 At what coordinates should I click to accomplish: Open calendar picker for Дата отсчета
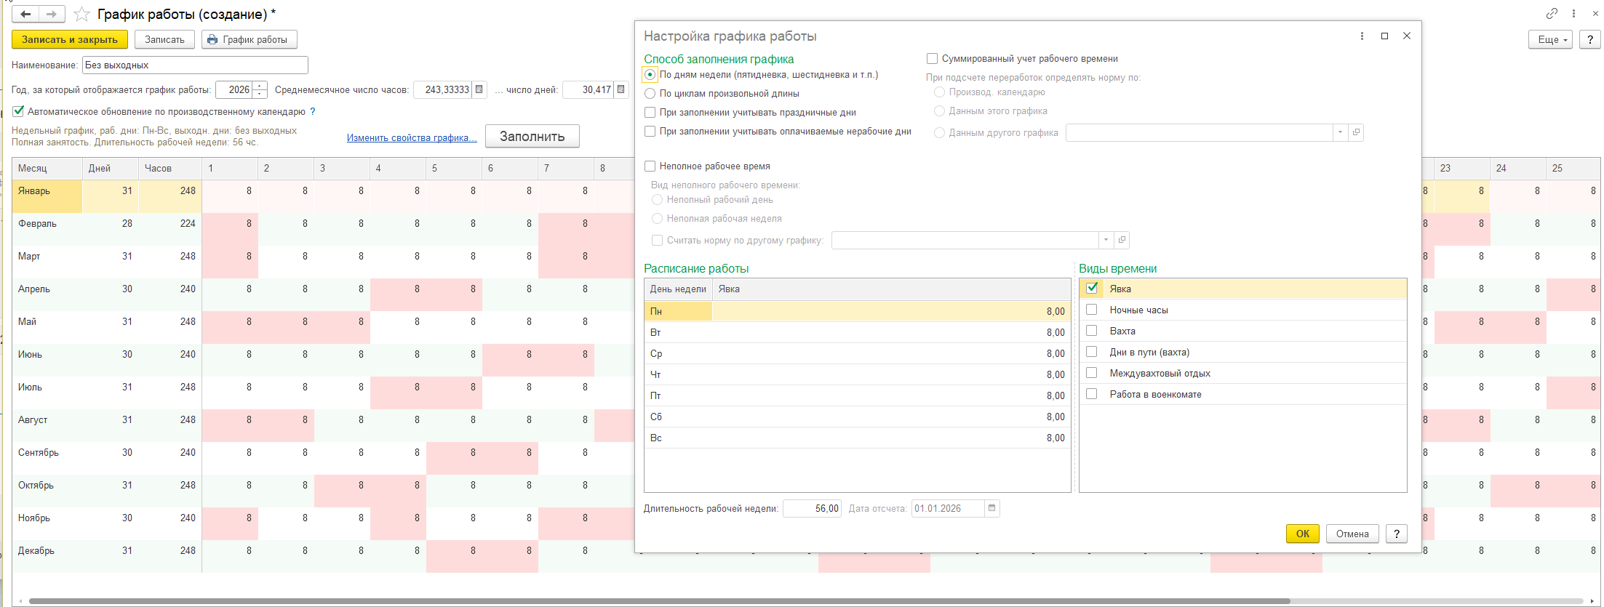[991, 508]
